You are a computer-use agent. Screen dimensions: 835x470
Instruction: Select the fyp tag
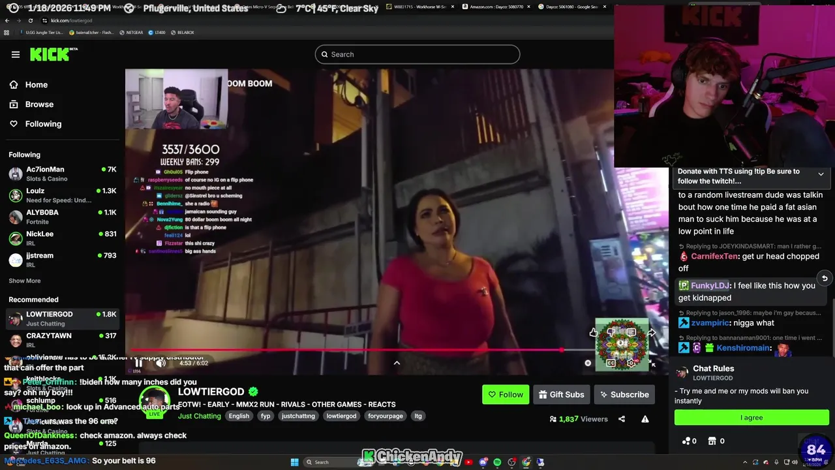(266, 416)
